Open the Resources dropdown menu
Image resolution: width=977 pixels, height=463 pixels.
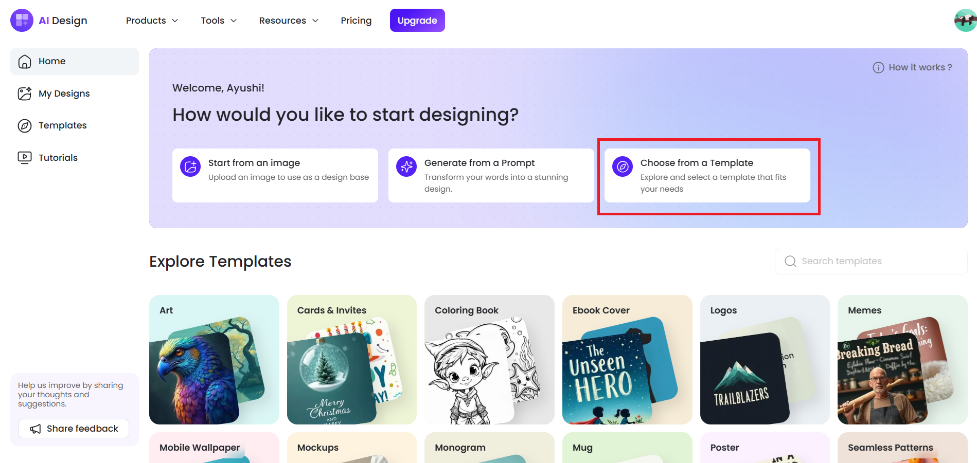click(289, 21)
